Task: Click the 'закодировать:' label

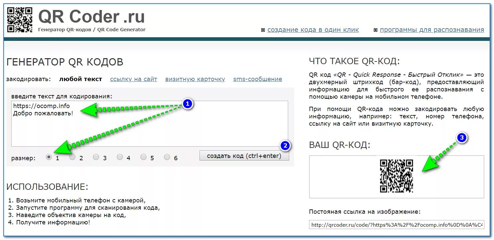Action: click(29, 79)
